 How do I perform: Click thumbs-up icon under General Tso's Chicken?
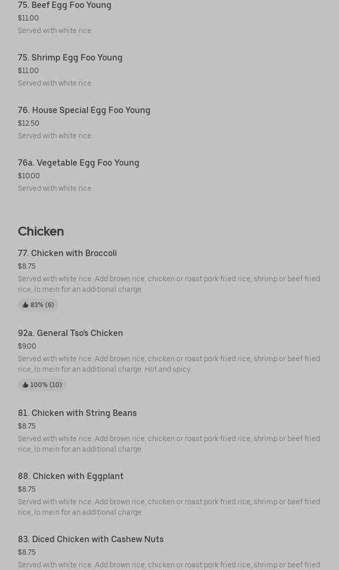(x=25, y=385)
